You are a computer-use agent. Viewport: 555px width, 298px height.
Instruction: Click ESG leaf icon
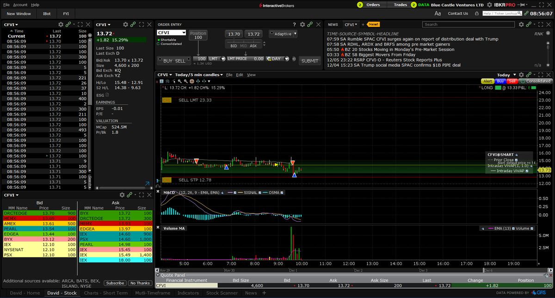pos(107,94)
